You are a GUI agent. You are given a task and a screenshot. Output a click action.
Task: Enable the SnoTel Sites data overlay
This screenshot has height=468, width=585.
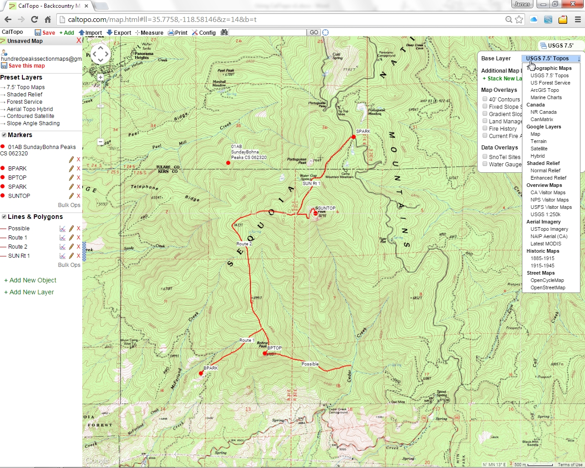(x=485, y=156)
